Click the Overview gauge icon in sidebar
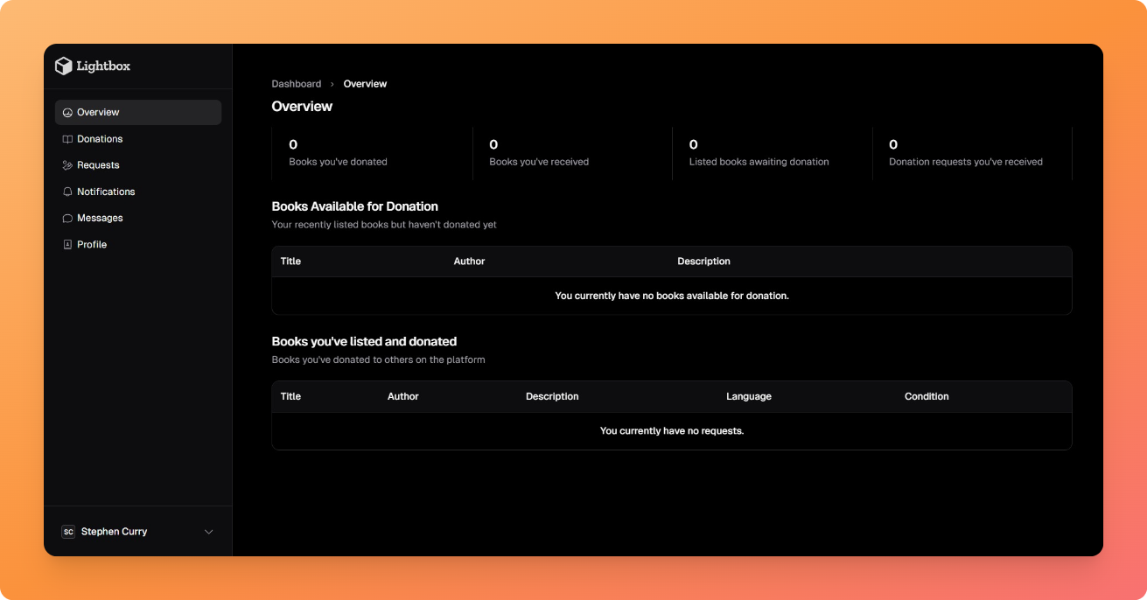Viewport: 1147px width, 600px height. coord(67,113)
